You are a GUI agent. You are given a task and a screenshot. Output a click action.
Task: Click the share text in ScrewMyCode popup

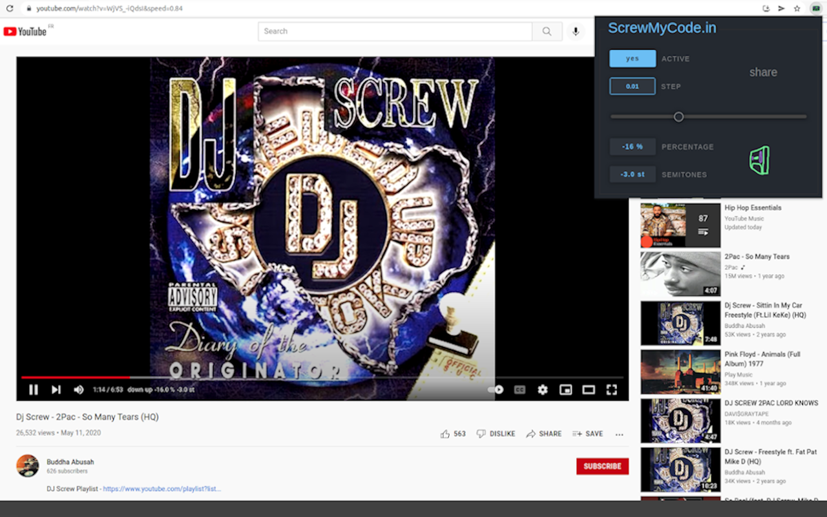point(763,72)
